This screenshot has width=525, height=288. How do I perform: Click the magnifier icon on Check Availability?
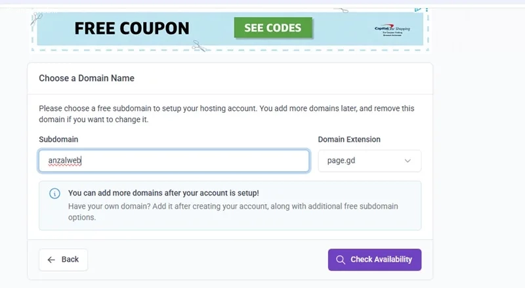coord(341,260)
